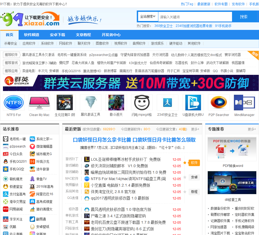259x235 pixels.
Task: Open the 植物大战僵尸长城版 game link
Action: [111, 63]
